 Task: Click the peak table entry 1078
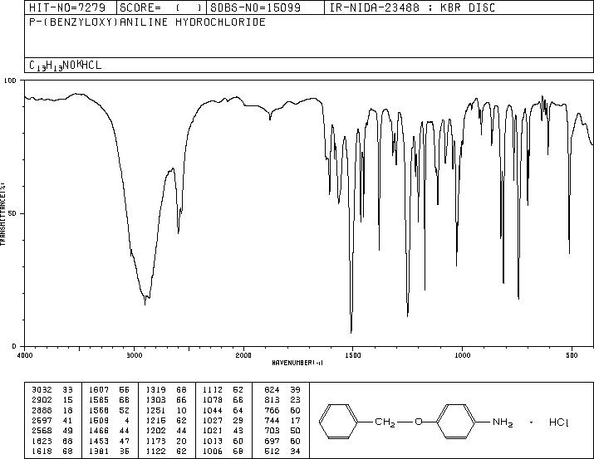click(213, 400)
